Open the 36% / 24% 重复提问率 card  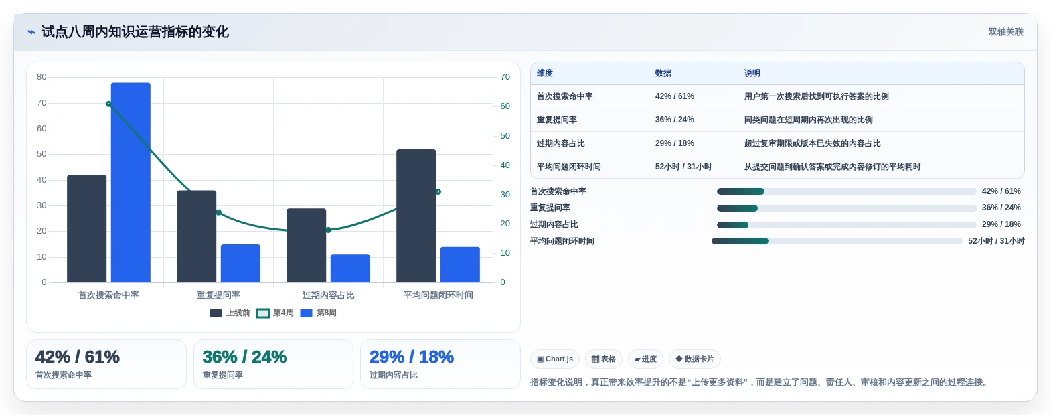click(x=273, y=364)
